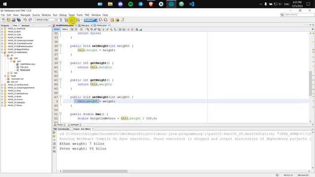
Task: Open the Run Project dropdown arrow
Action: coord(75,20)
